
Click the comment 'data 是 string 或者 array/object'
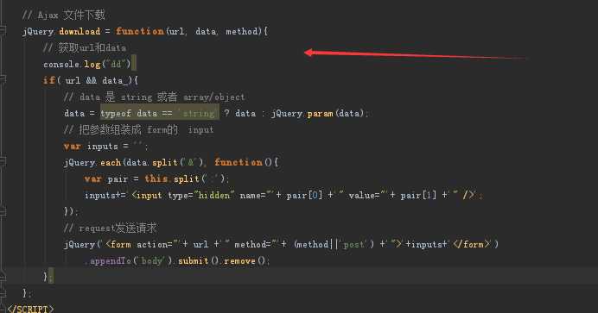point(154,97)
